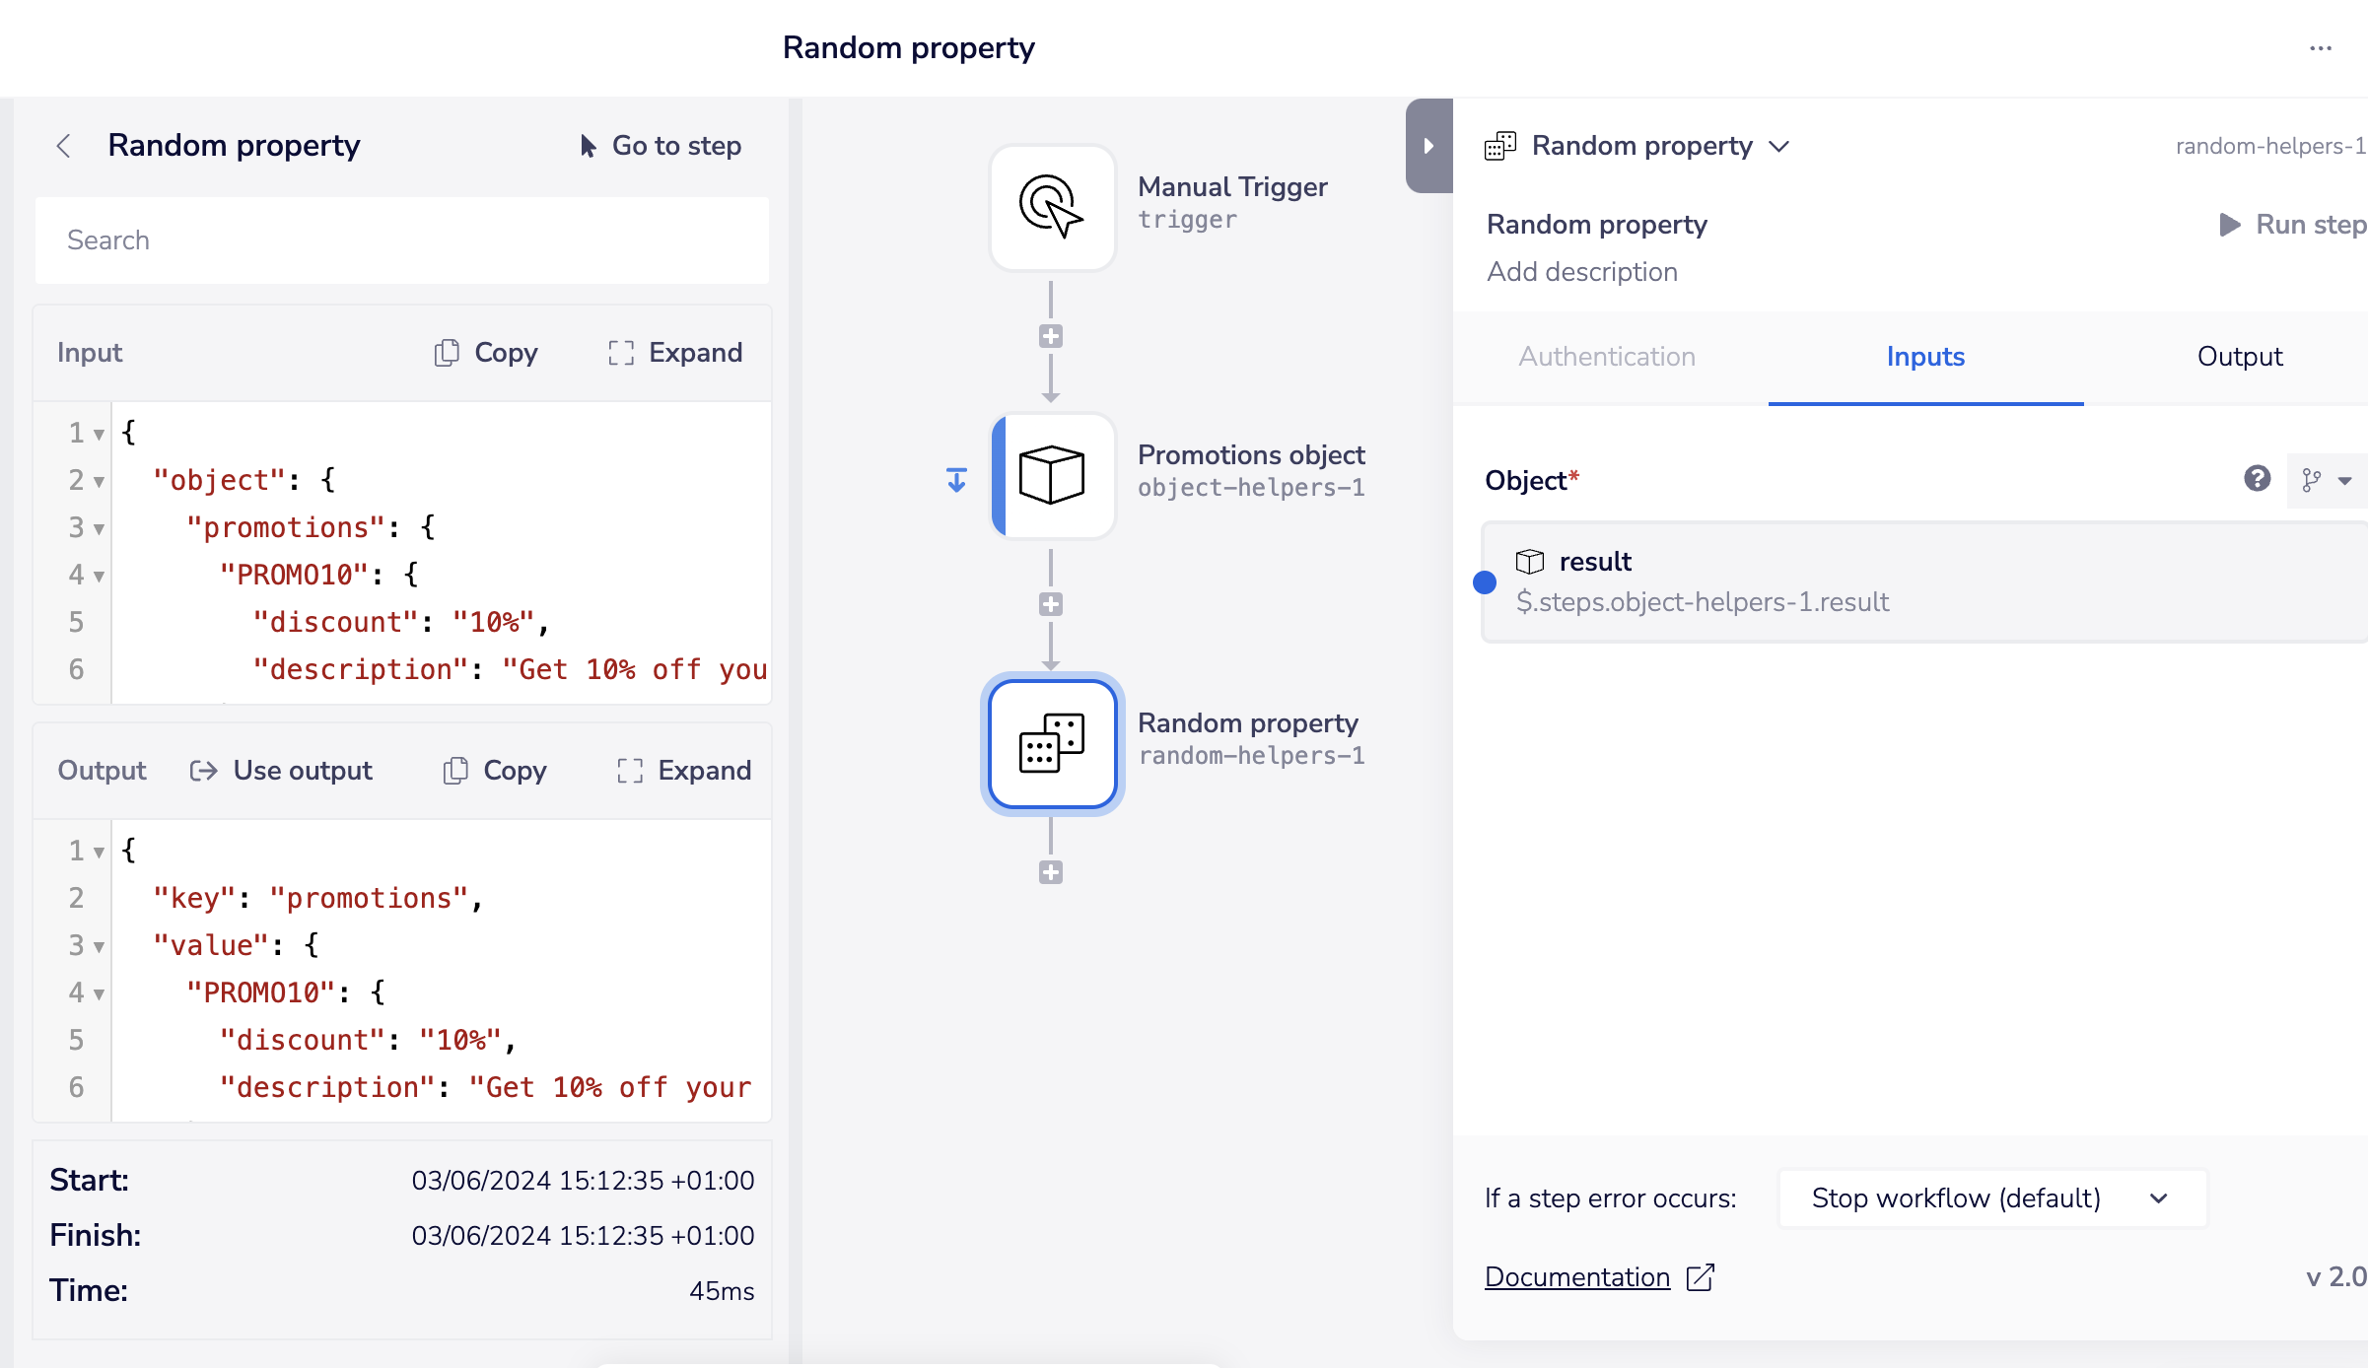
Task: Open the Object input mode dropdown
Action: 2328,480
